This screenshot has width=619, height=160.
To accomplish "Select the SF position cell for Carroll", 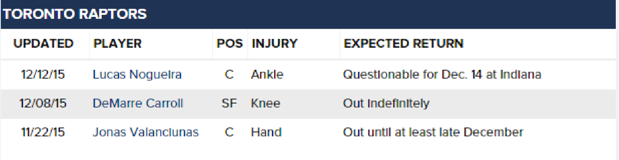I will 229,104.
